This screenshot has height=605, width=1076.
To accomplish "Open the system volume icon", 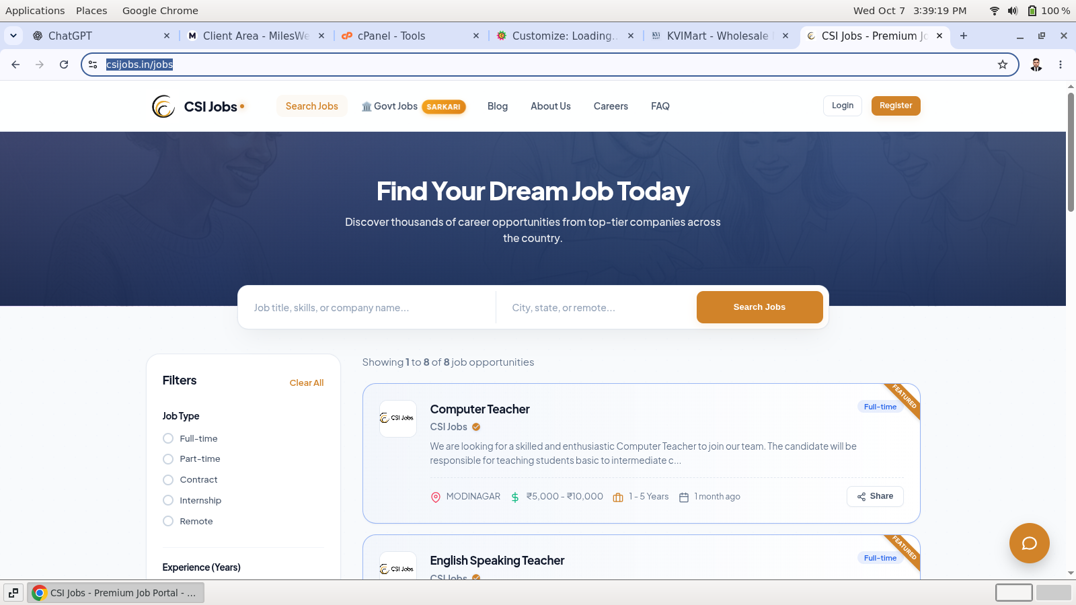I will (1013, 11).
